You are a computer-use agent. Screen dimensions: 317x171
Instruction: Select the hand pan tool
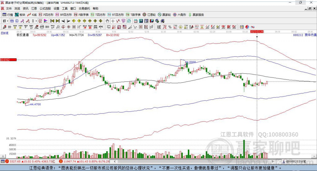click(x=107, y=21)
